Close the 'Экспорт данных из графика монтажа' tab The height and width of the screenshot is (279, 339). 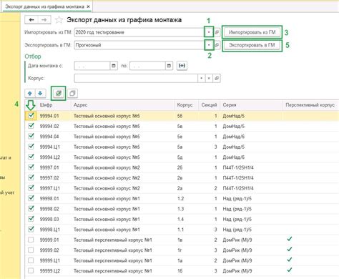point(88,6)
